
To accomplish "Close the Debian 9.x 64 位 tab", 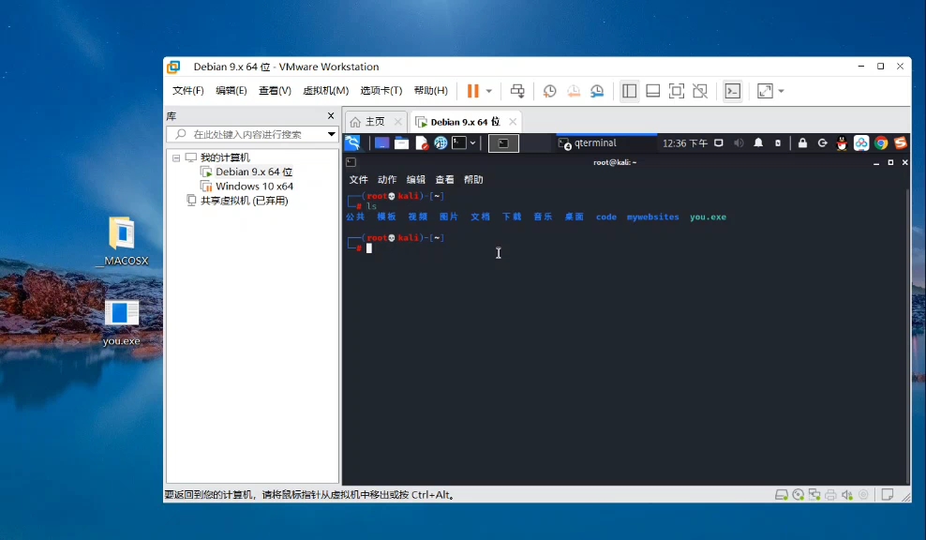I will (513, 122).
